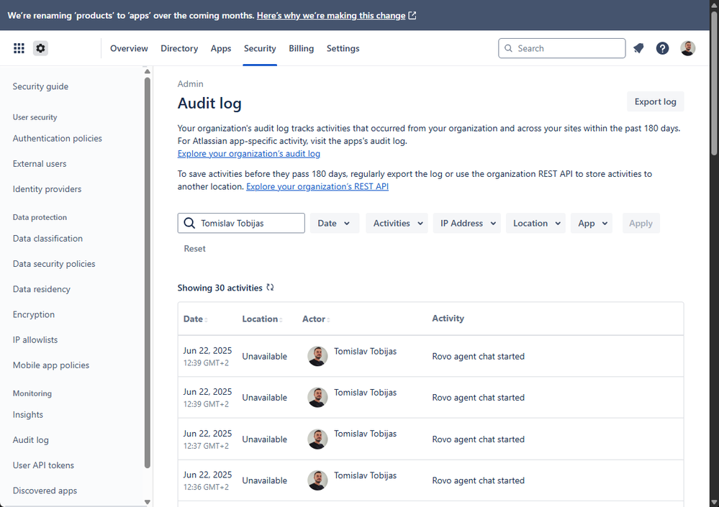Open Insights in sidebar

(28, 414)
